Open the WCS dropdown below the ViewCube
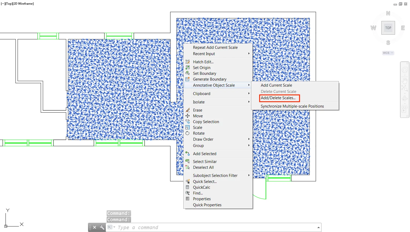 point(388,53)
